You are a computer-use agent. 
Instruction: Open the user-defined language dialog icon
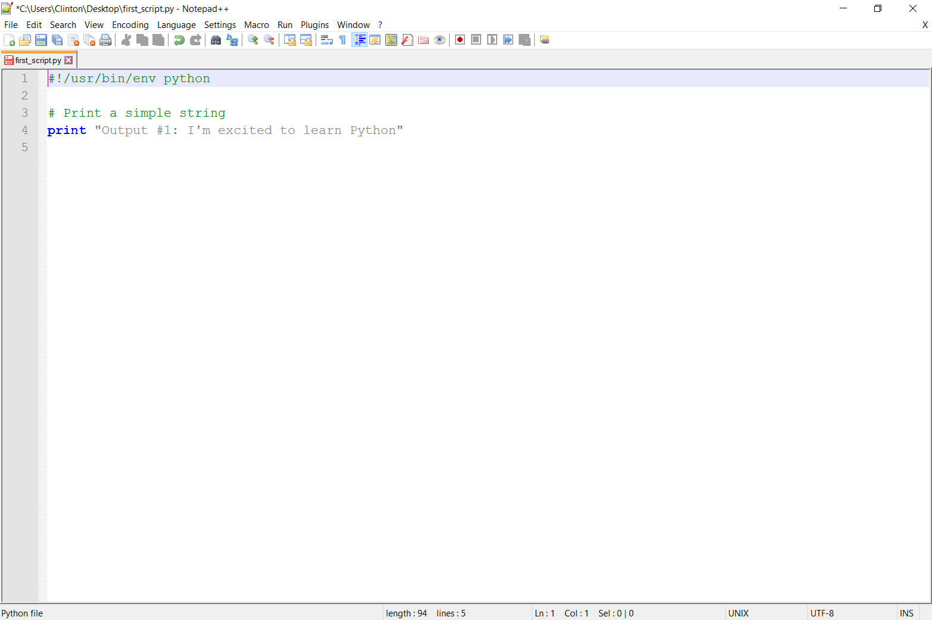375,40
